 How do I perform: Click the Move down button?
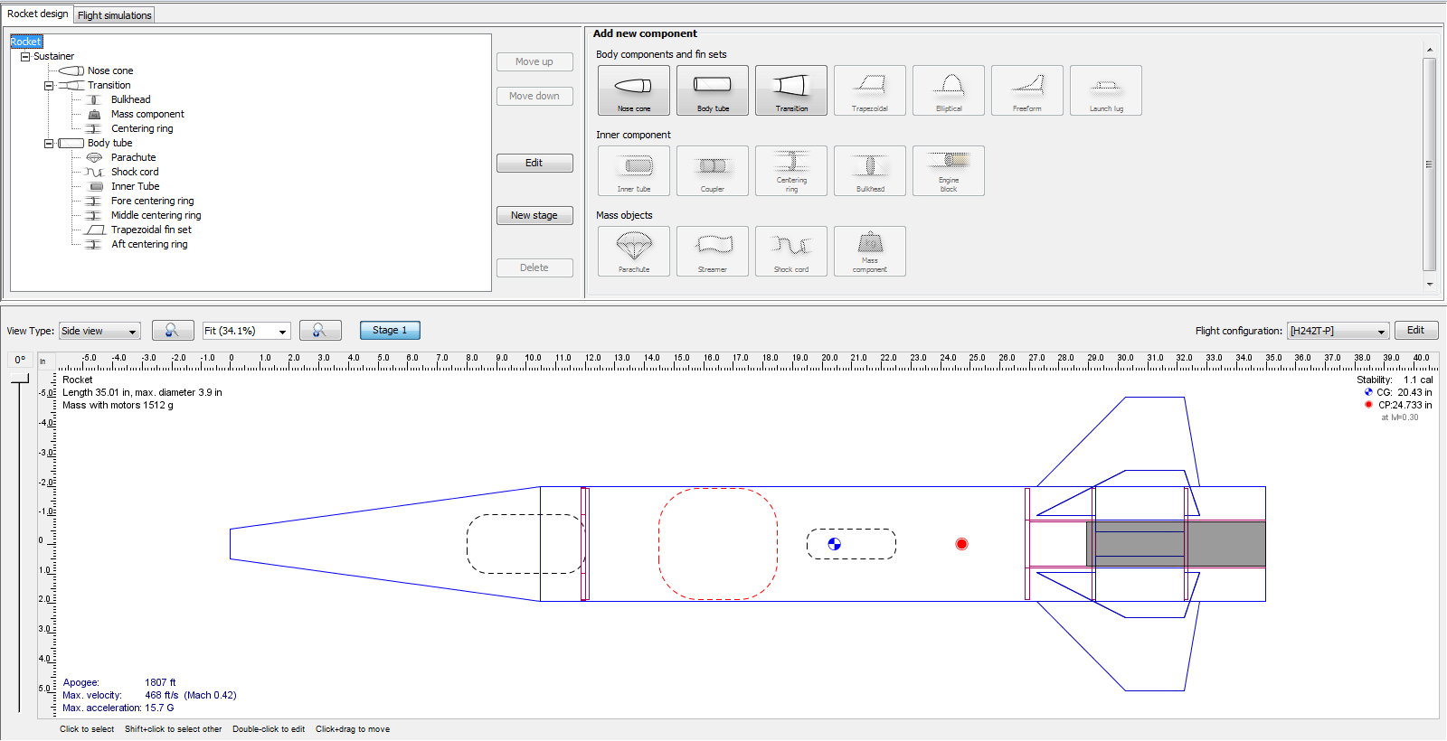pos(534,96)
